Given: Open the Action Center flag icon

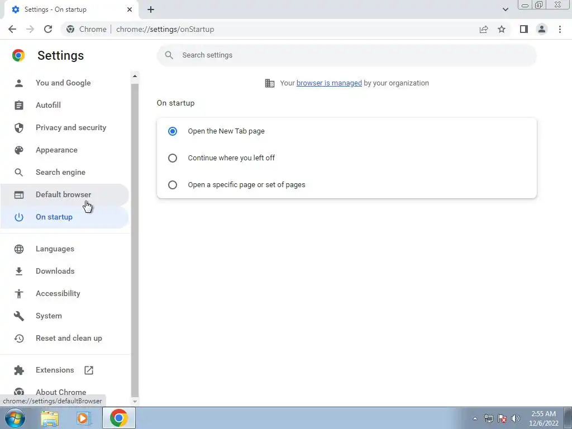Looking at the screenshot, I should [502, 418].
